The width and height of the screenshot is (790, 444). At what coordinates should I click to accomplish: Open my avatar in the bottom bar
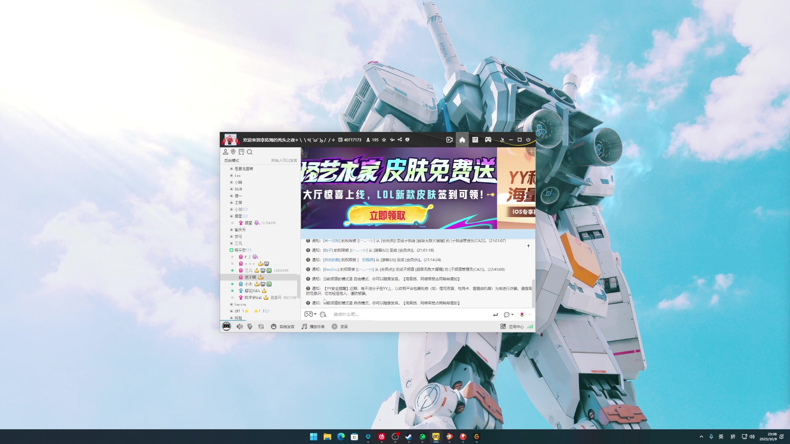[226, 326]
